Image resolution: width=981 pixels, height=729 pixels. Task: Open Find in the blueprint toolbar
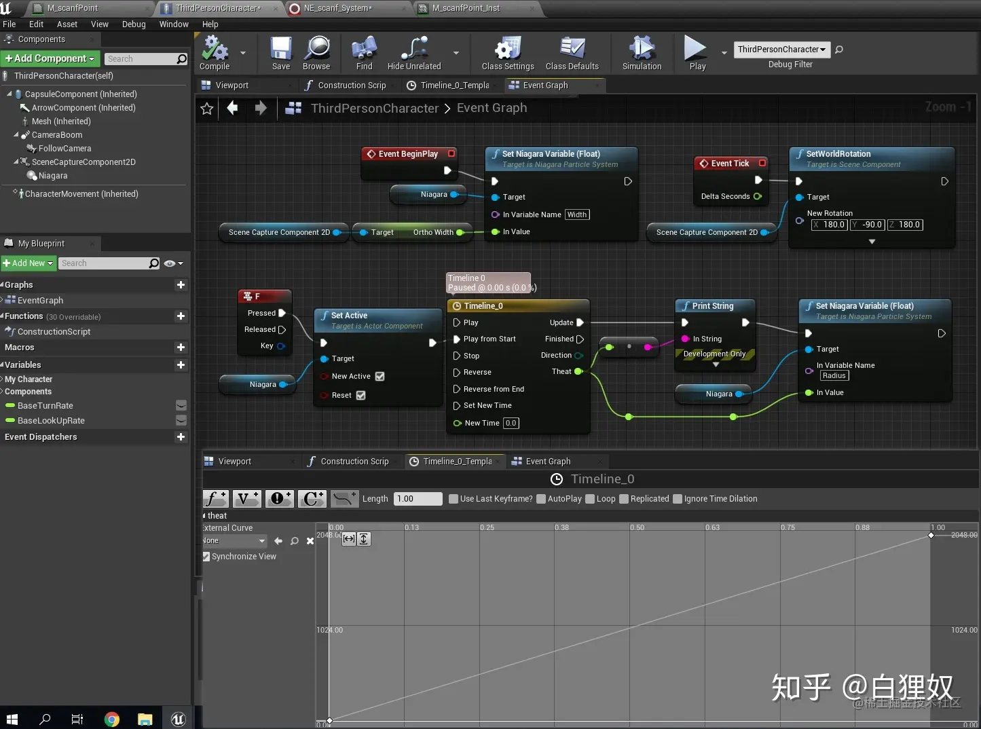(365, 53)
